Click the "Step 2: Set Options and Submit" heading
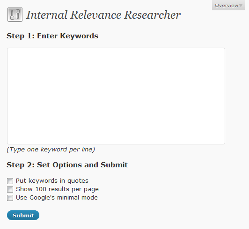The height and width of the screenshot is (229, 249). (67, 165)
